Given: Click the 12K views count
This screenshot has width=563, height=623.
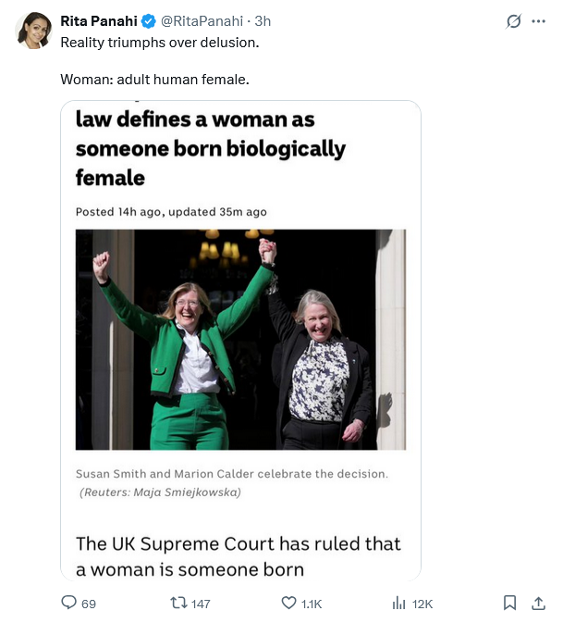Looking at the screenshot, I should (x=422, y=604).
